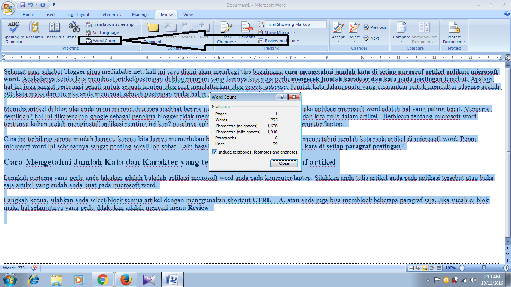Open the Mailings tab
Screen dimensions: 511x287
point(140,15)
